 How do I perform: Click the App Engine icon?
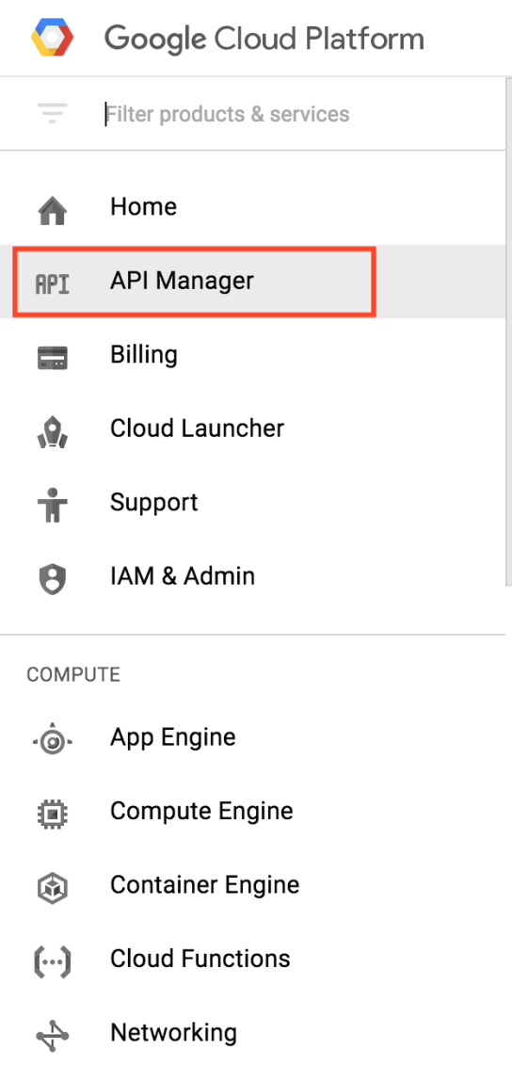click(x=53, y=741)
